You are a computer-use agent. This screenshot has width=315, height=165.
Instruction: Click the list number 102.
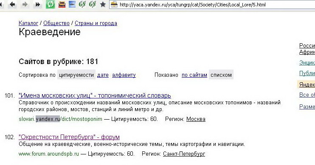click(x=10, y=137)
